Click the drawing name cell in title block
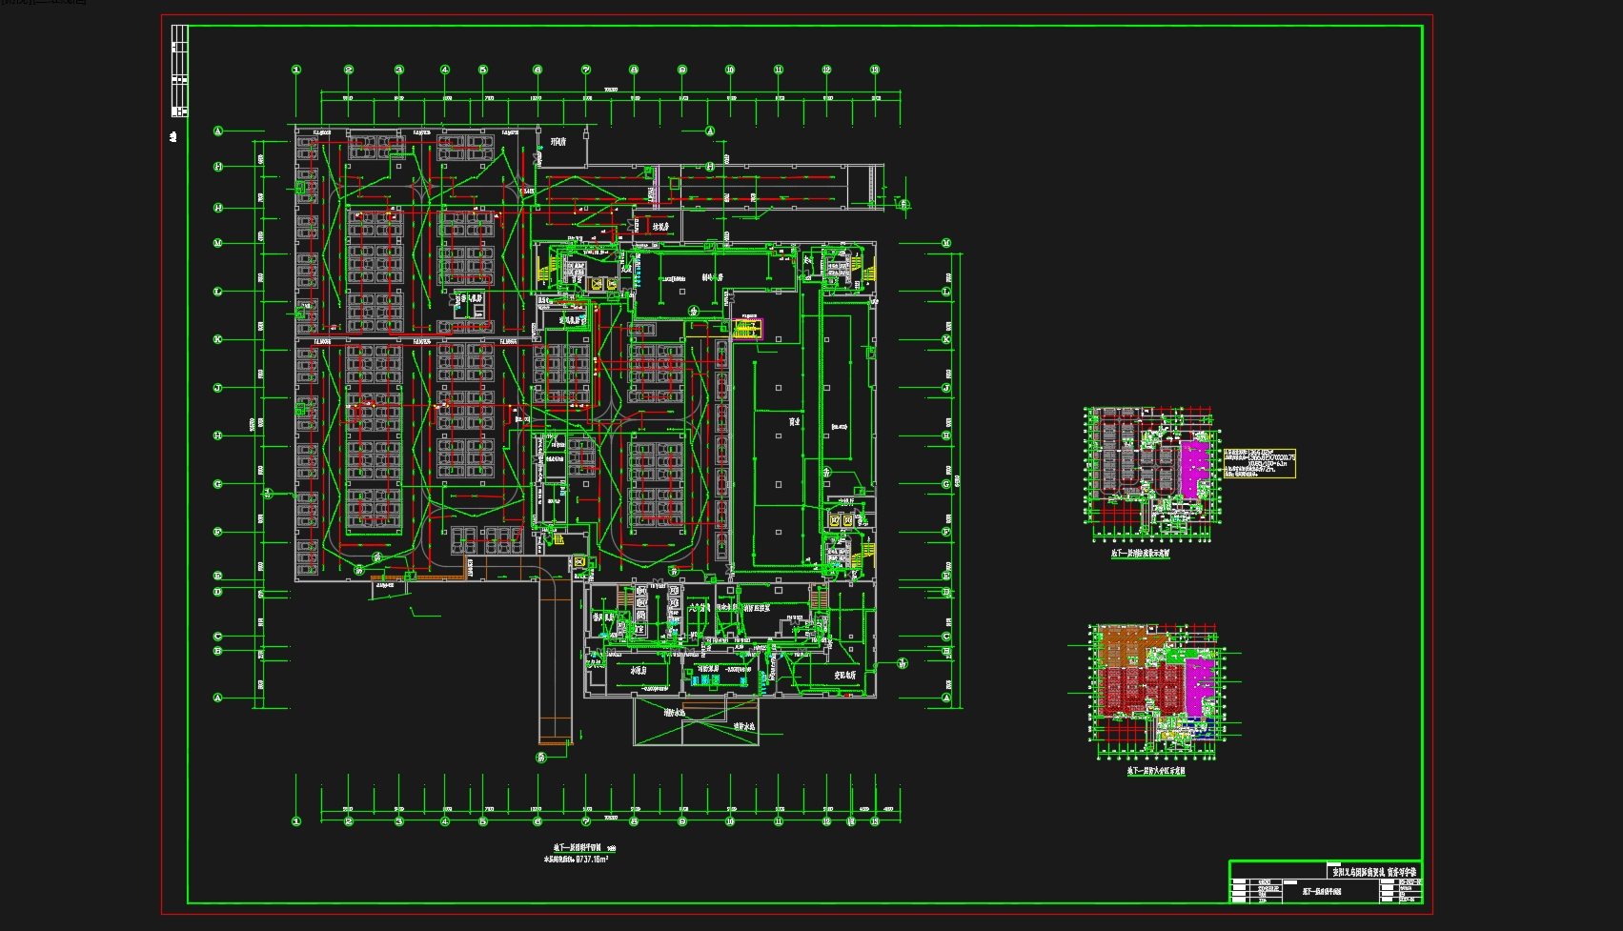The height and width of the screenshot is (931, 1623). point(1322,893)
